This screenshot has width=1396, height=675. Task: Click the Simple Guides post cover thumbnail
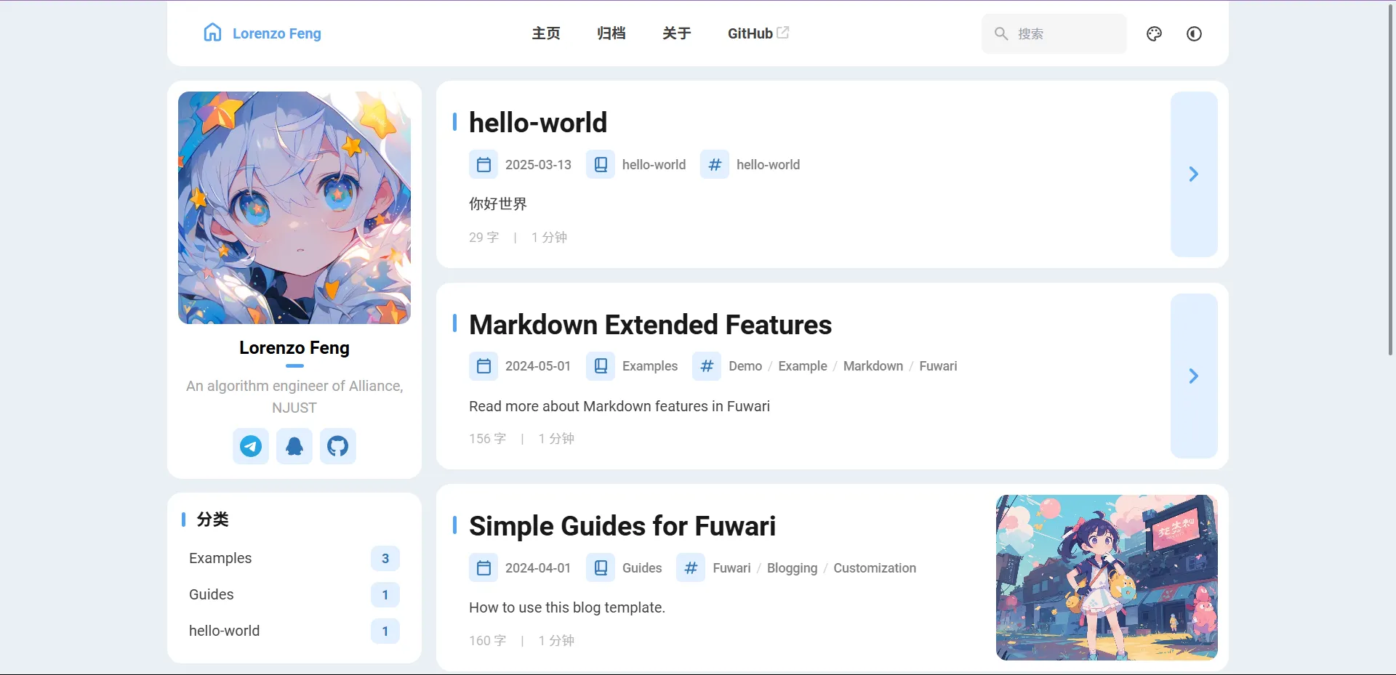(1106, 578)
